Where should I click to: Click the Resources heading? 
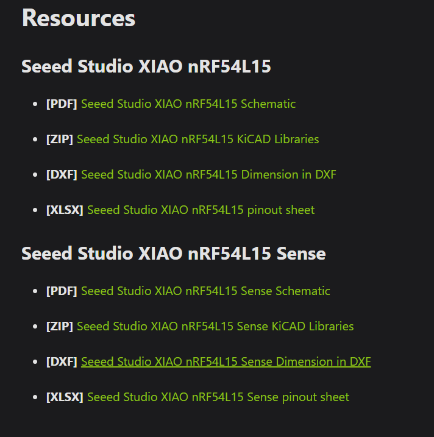tap(78, 18)
